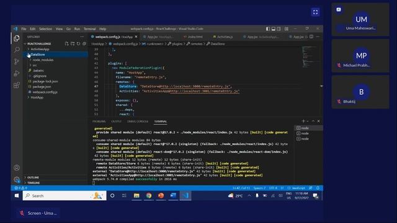397x223 pixels.
Task: Open the Edit menu
Action: tap(33, 29)
